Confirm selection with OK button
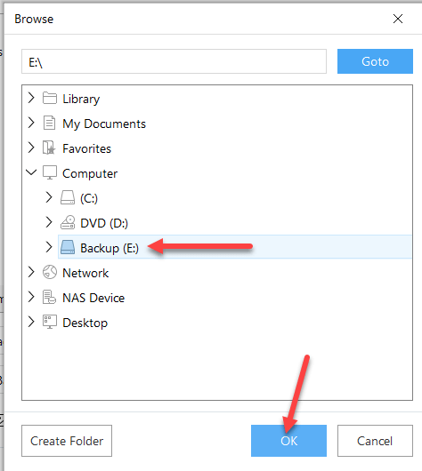 pos(288,441)
